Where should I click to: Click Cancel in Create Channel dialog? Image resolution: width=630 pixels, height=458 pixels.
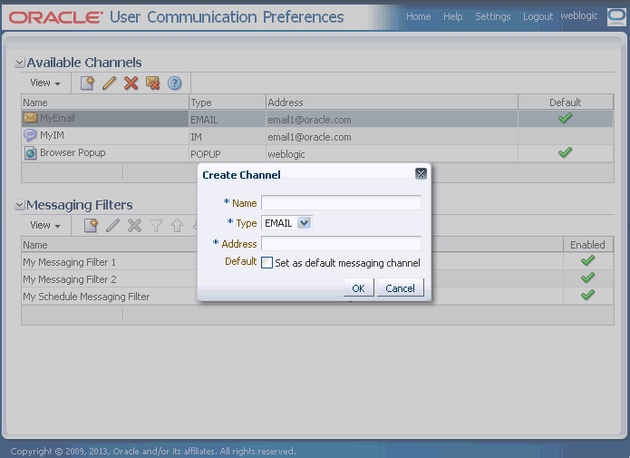(400, 287)
